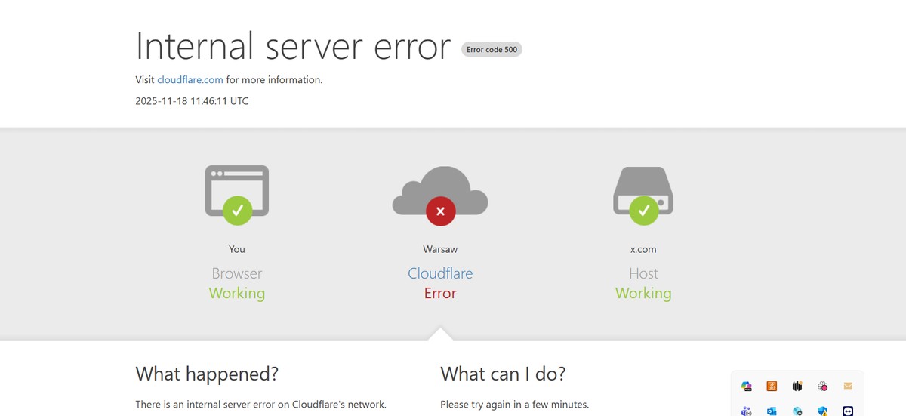906x416 pixels.
Task: Open the Outlook tray icon
Action: tap(772, 411)
